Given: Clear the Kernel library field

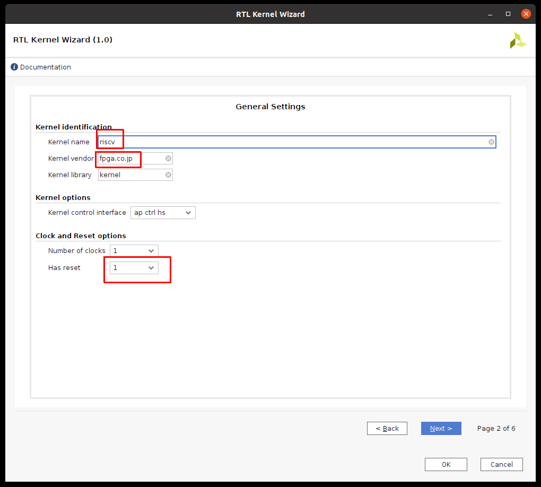Looking at the screenshot, I should coord(168,175).
